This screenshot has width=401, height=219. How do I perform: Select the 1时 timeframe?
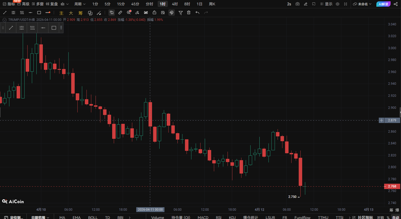[162, 4]
